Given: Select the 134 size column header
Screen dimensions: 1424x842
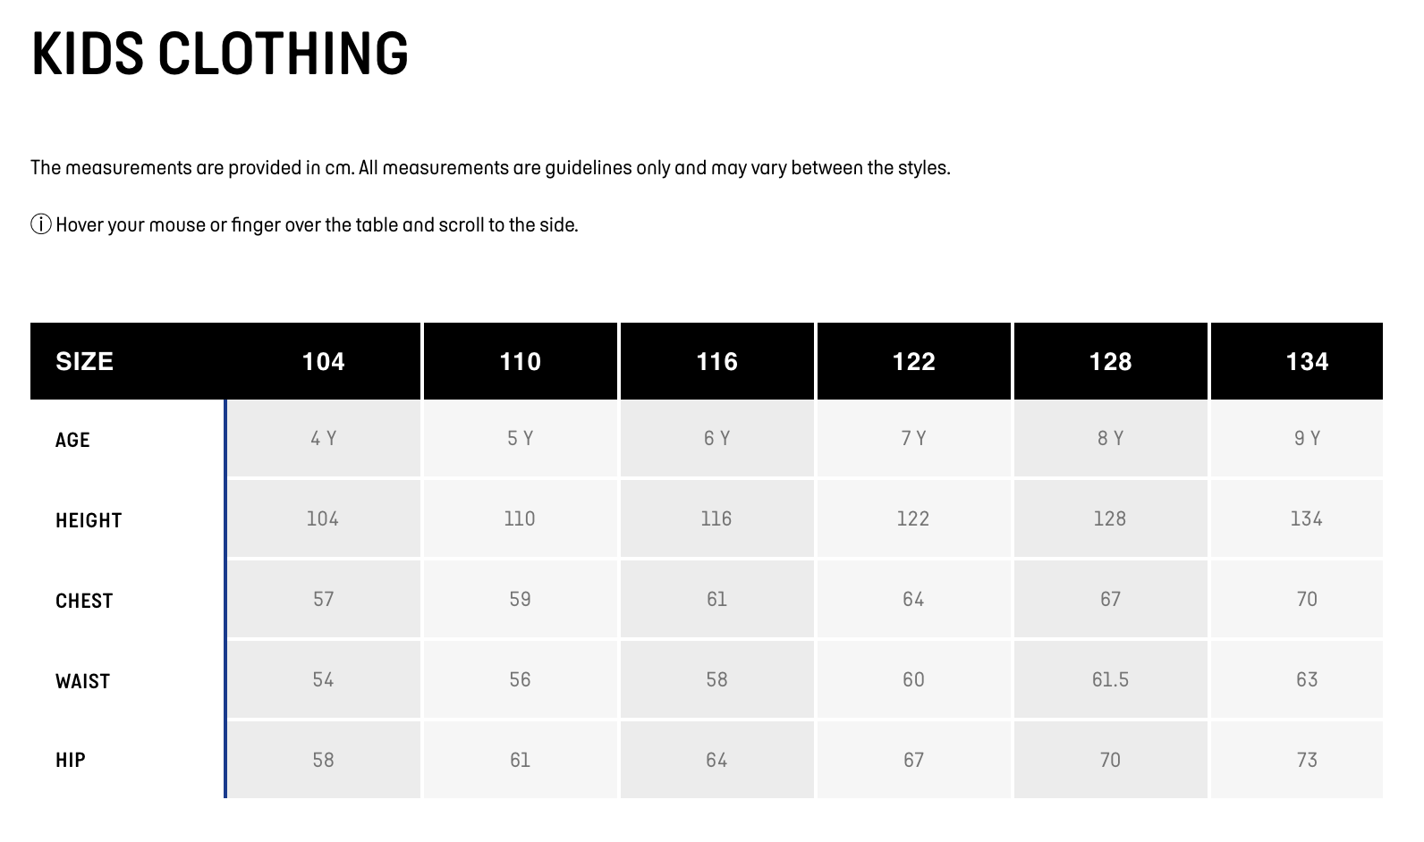Looking at the screenshot, I should (1307, 361).
